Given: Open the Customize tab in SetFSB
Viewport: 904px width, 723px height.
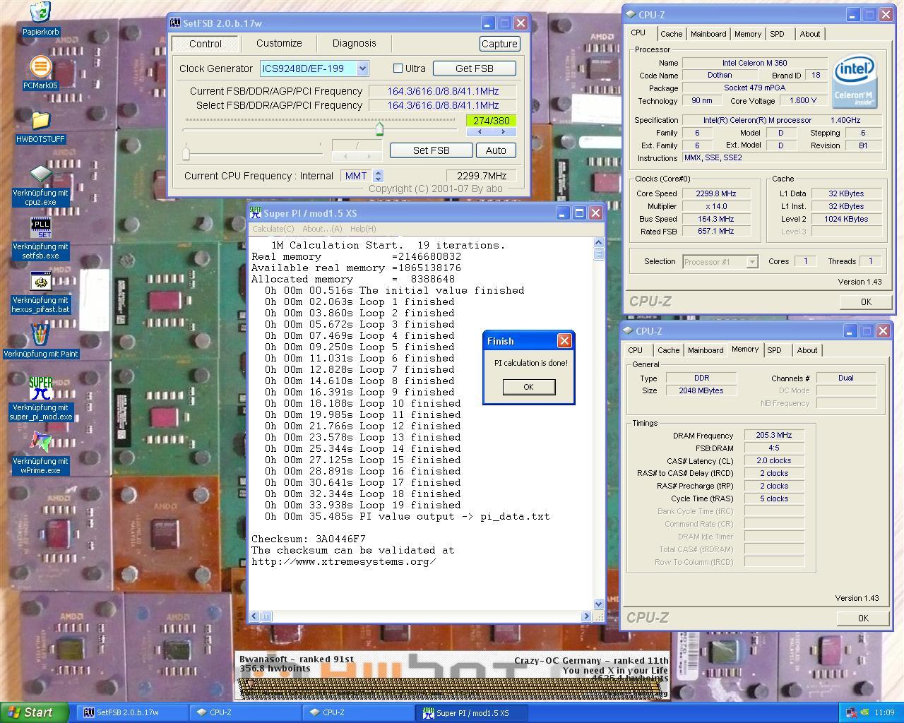Looking at the screenshot, I should (x=279, y=43).
